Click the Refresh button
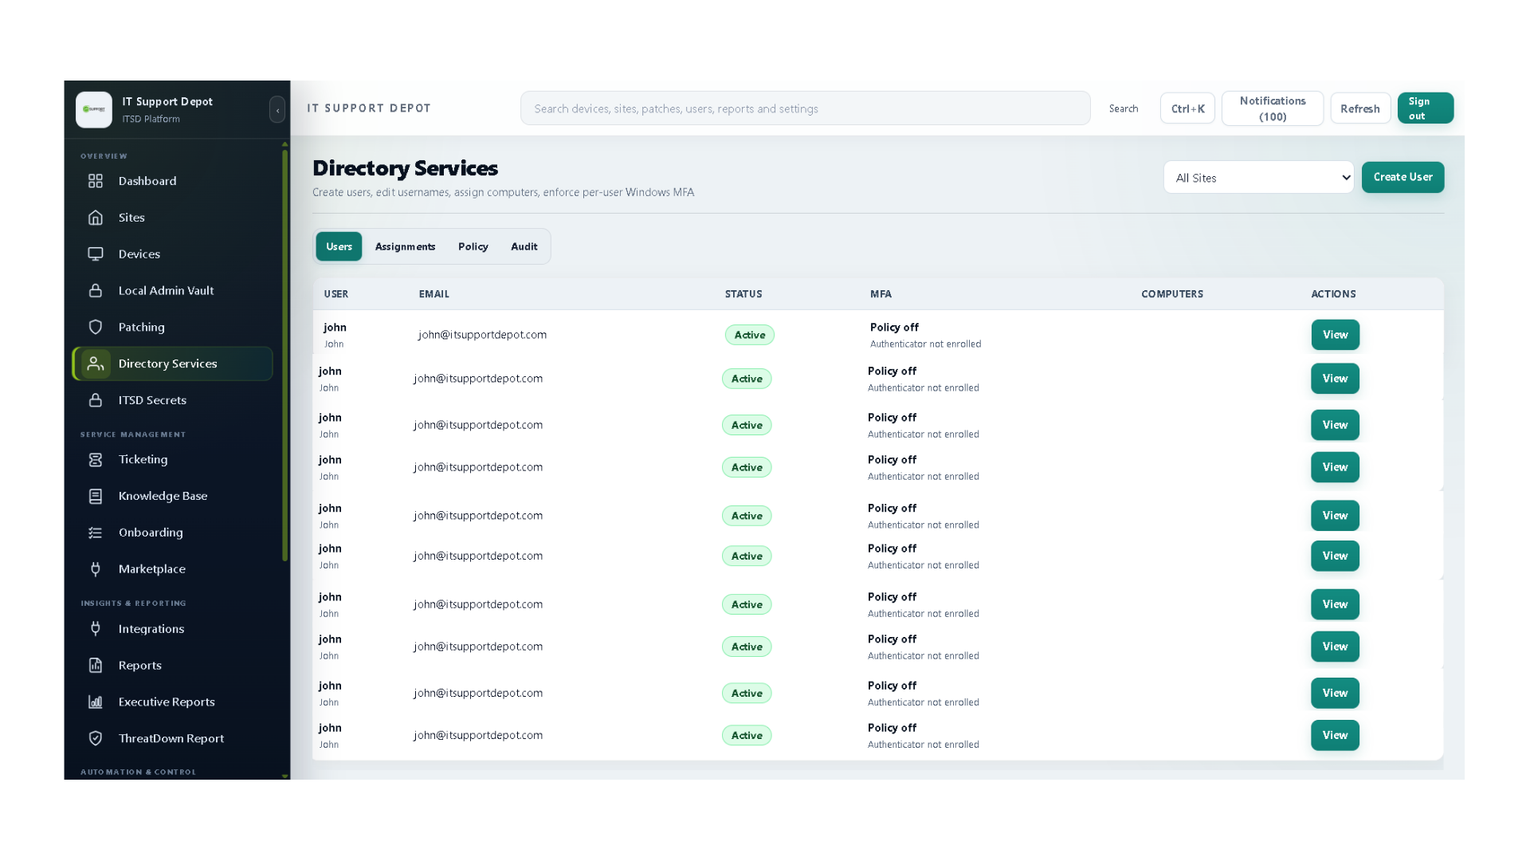The width and height of the screenshot is (1530, 861). 1359,109
